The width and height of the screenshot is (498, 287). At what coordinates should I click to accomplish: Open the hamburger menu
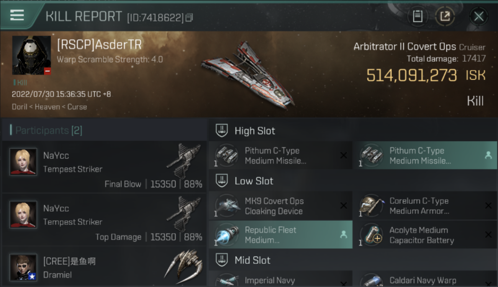click(17, 15)
